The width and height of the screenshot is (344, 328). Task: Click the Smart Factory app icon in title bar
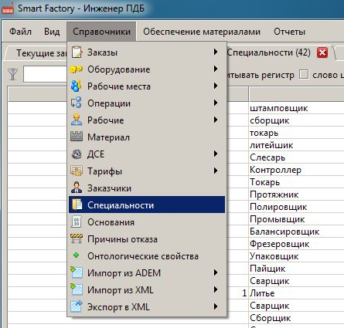click(8, 8)
